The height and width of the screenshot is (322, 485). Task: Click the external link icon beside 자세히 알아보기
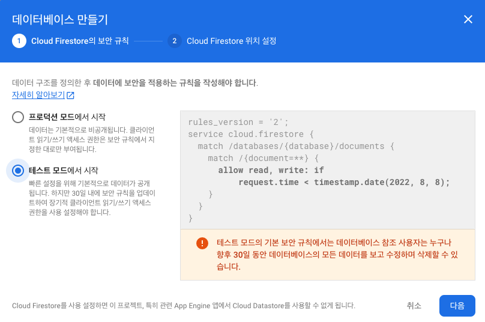[x=70, y=95]
